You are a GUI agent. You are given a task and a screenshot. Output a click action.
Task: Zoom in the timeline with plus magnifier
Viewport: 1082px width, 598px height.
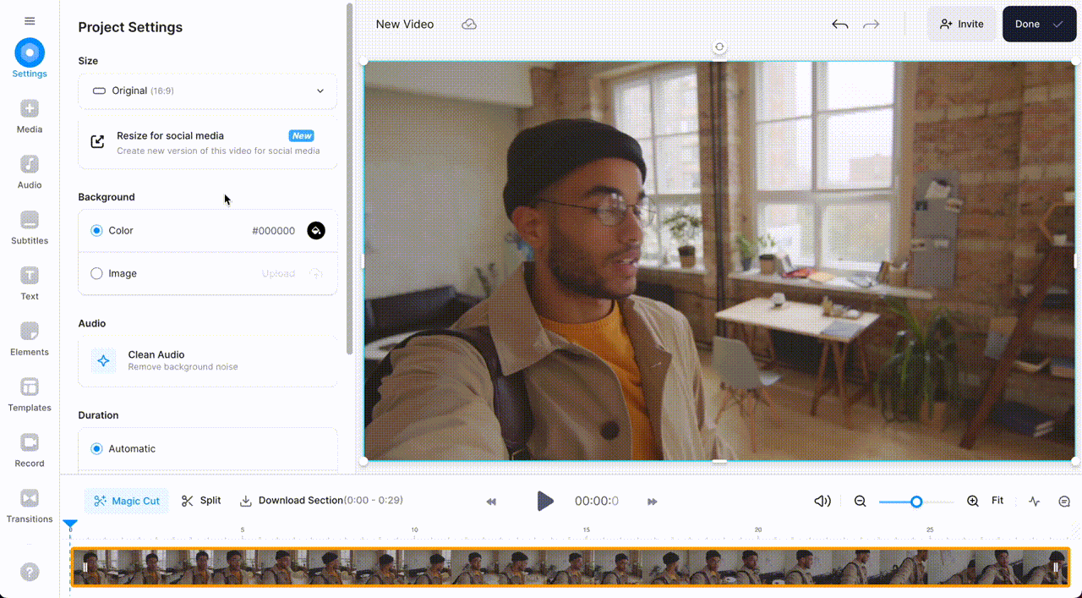point(972,501)
